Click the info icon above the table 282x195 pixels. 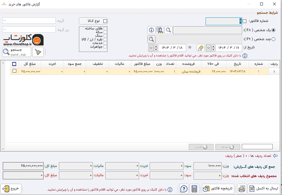[245, 56]
